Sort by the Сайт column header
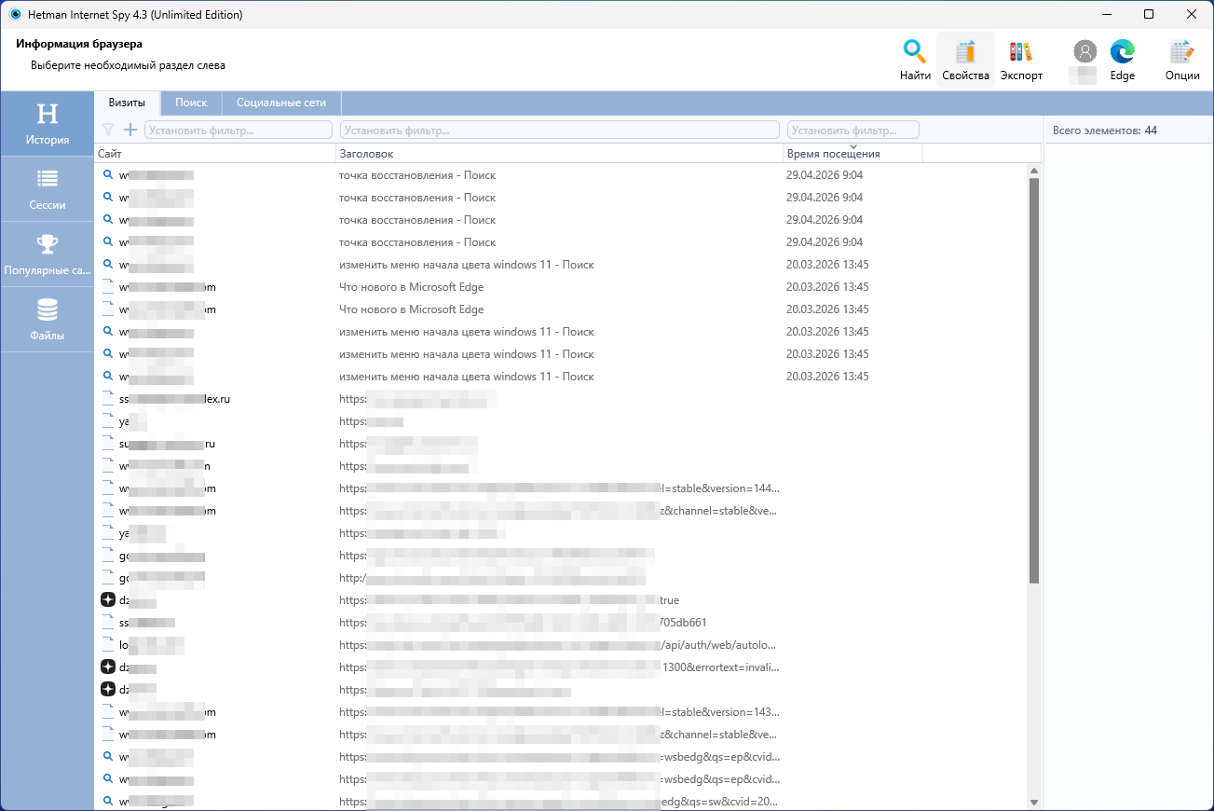Image resolution: width=1214 pixels, height=811 pixels. (215, 154)
